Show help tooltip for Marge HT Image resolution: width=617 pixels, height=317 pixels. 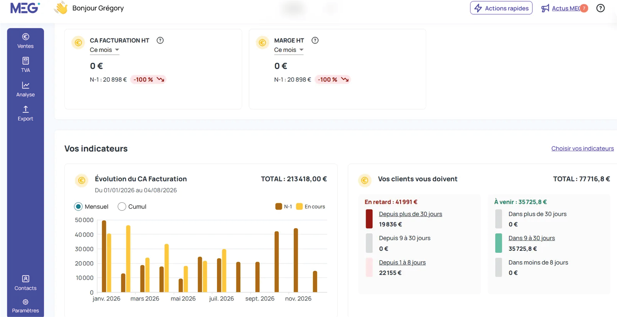[315, 40]
